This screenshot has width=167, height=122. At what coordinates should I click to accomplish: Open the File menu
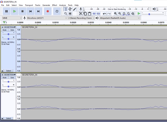pyautogui.click(x=3, y=5)
